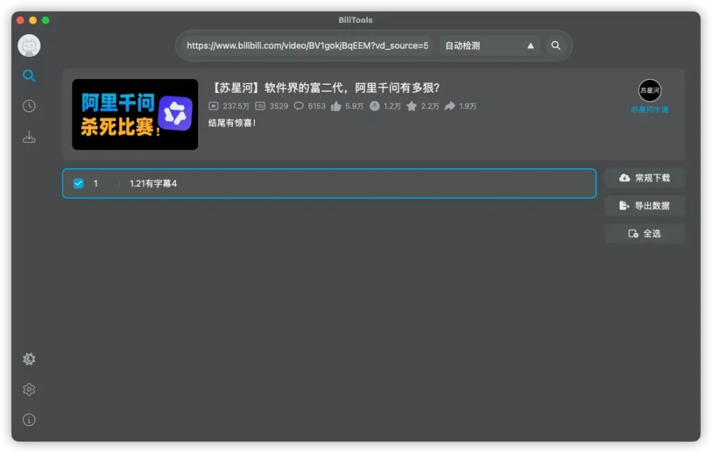Click 全选 to select all items
The height and width of the screenshot is (453, 712).
point(645,233)
